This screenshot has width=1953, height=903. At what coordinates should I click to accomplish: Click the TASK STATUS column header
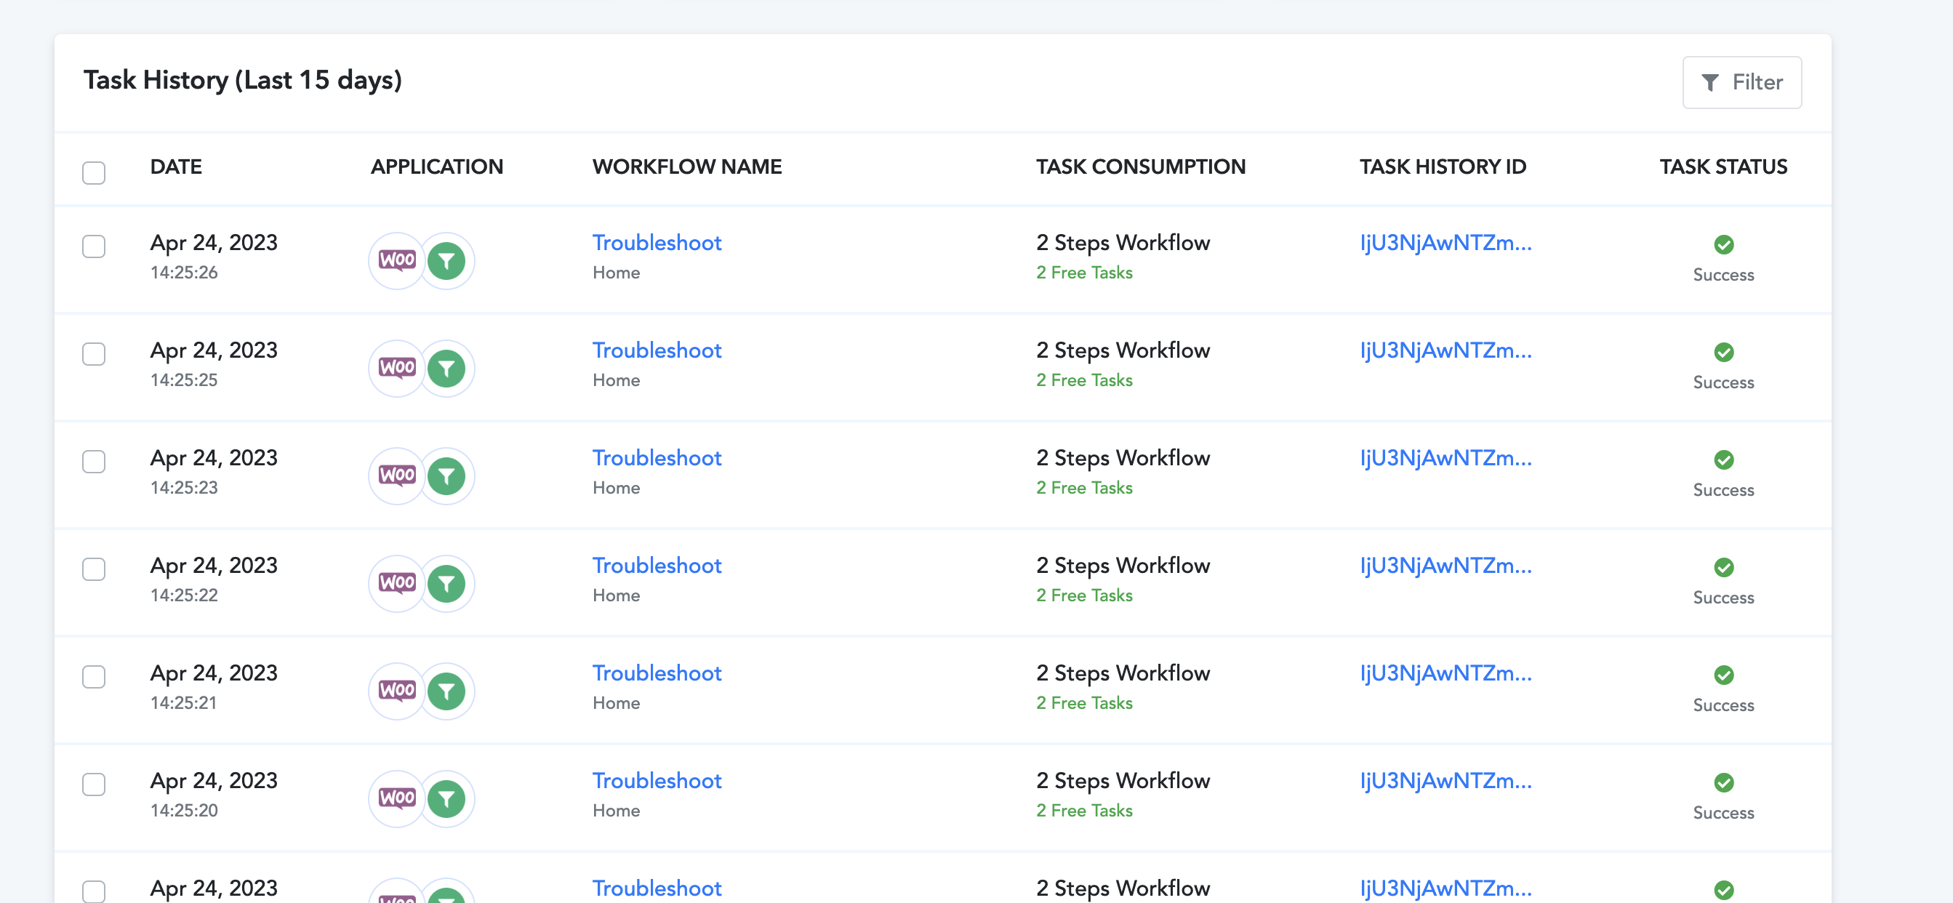[x=1723, y=166]
